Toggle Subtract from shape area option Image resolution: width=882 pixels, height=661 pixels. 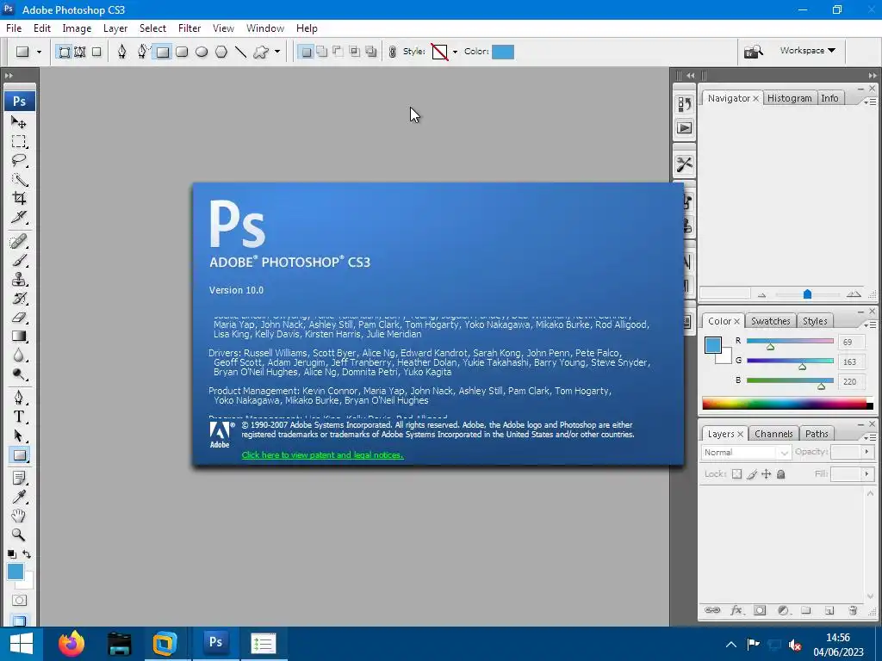tap(338, 53)
